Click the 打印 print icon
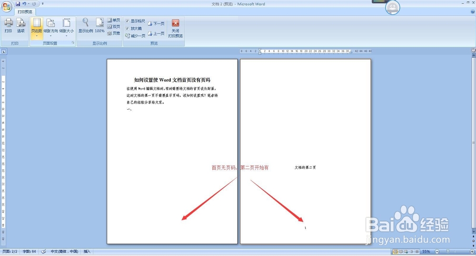The image size is (476, 256). 8,26
